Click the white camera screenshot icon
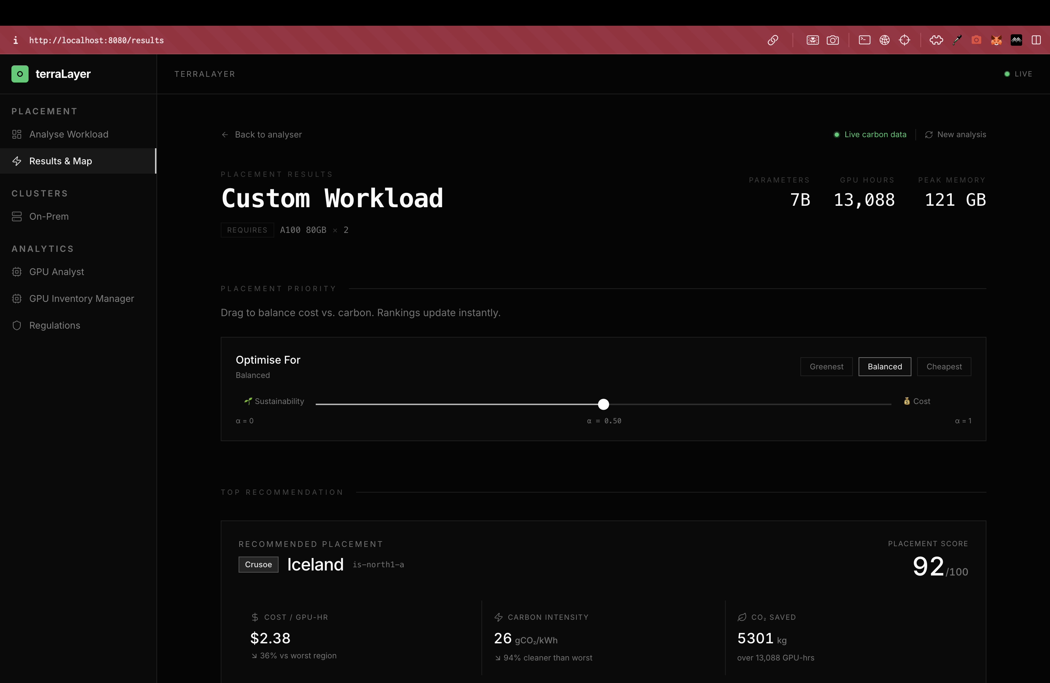This screenshot has height=683, width=1050. 832,40
